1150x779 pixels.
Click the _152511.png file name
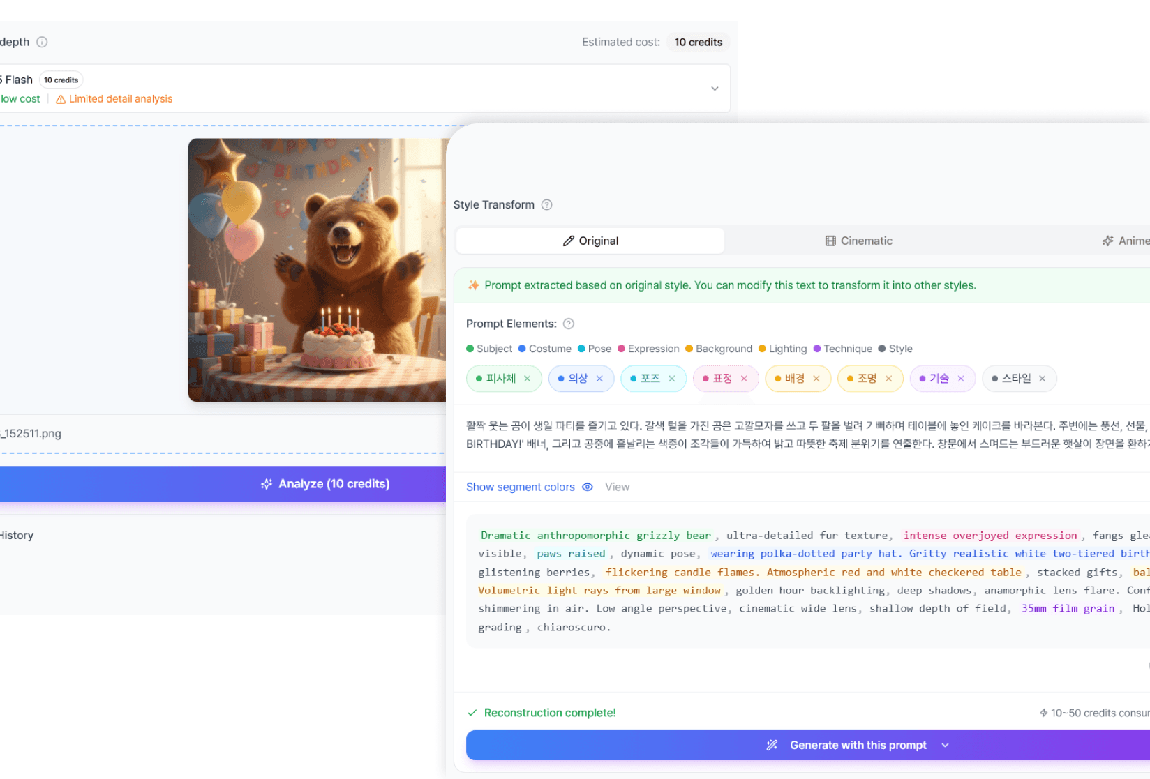pos(31,434)
